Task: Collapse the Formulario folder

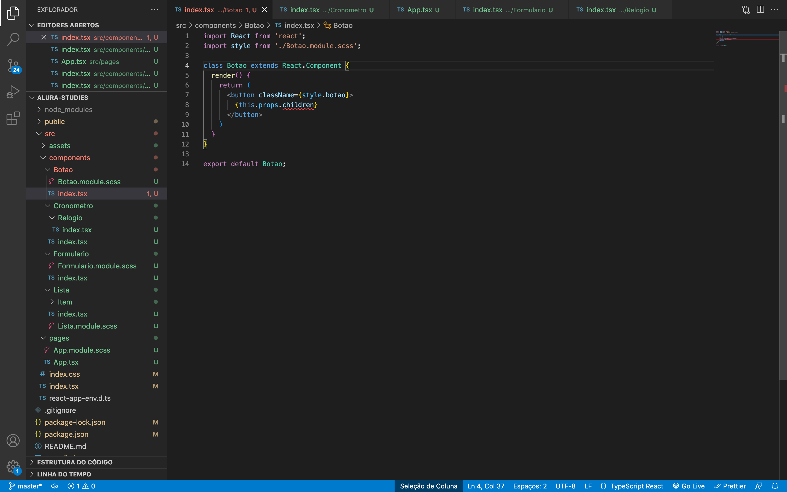Action: (97, 254)
